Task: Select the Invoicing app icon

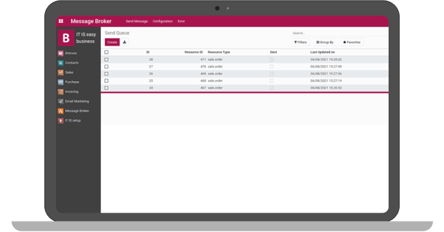Action: (61, 92)
